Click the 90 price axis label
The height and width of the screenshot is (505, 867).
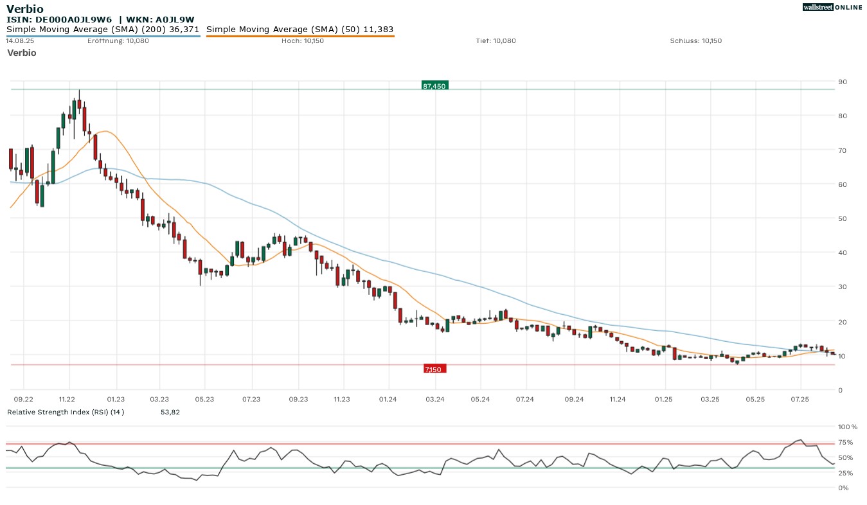click(x=842, y=82)
